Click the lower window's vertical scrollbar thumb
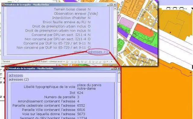193x119 pixels. 119,78
